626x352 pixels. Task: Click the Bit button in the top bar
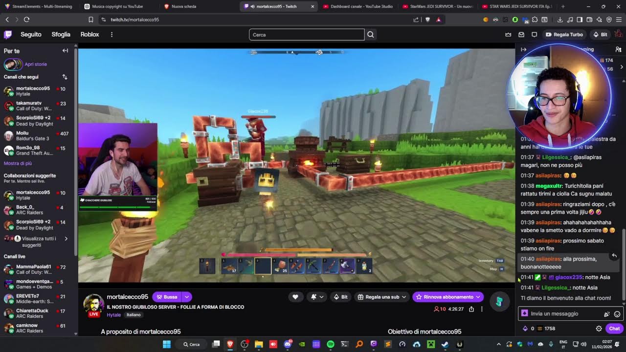(600, 35)
